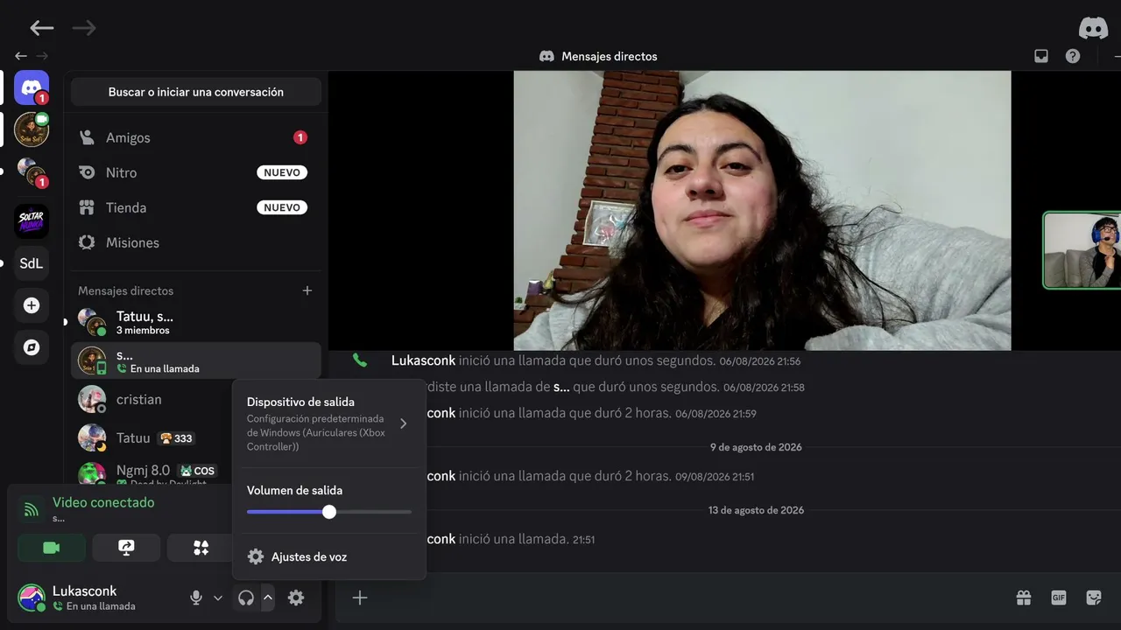The width and height of the screenshot is (1121, 630).
Task: Open voice connection signal icon
Action: tap(32, 509)
